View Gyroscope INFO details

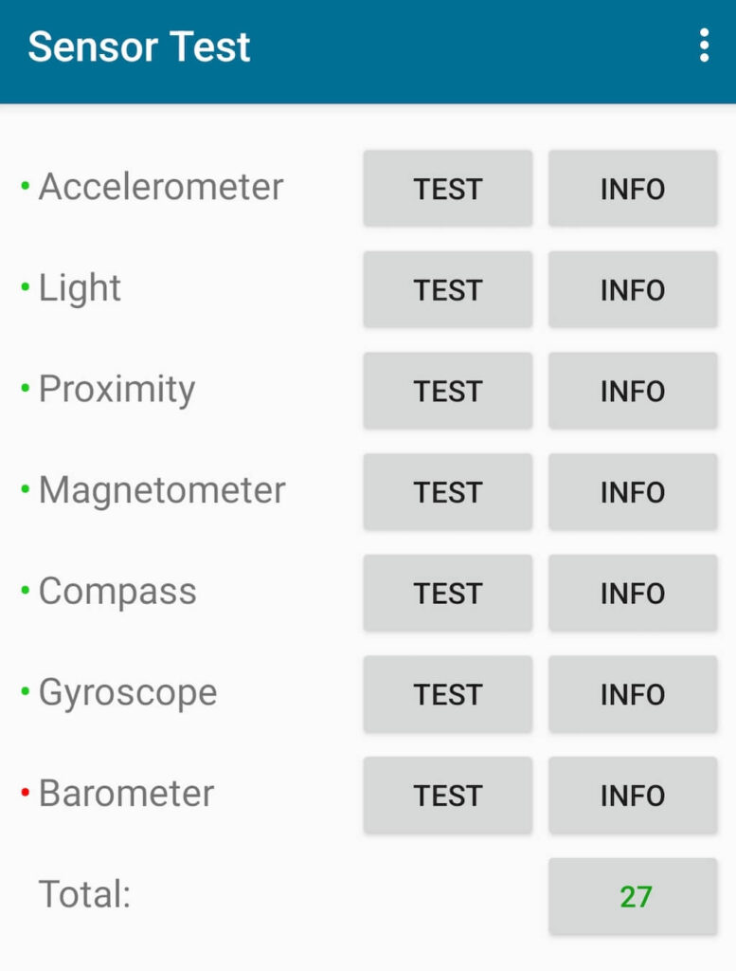[633, 694]
